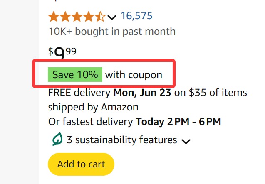
Task: Click the "10K+ bought in past month" text
Action: [112, 32]
